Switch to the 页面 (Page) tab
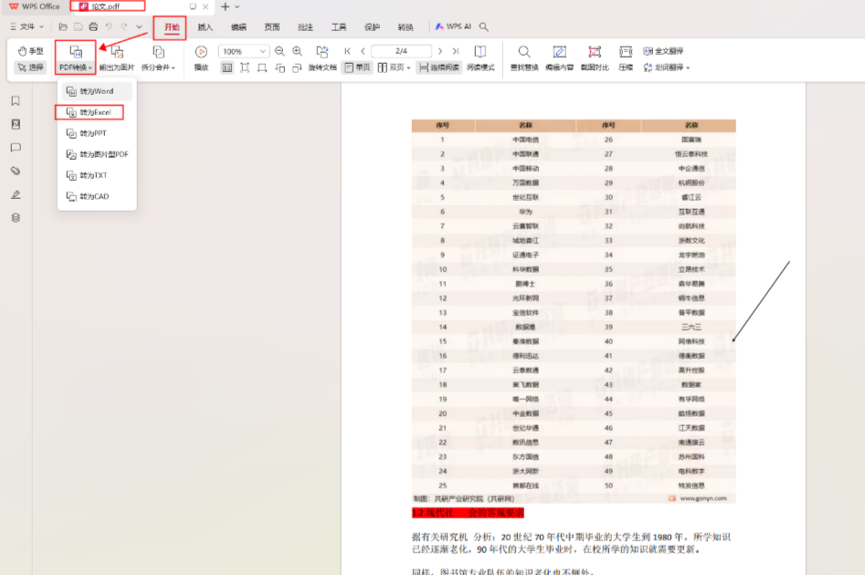Viewport: 865px width, 575px height. [x=272, y=27]
